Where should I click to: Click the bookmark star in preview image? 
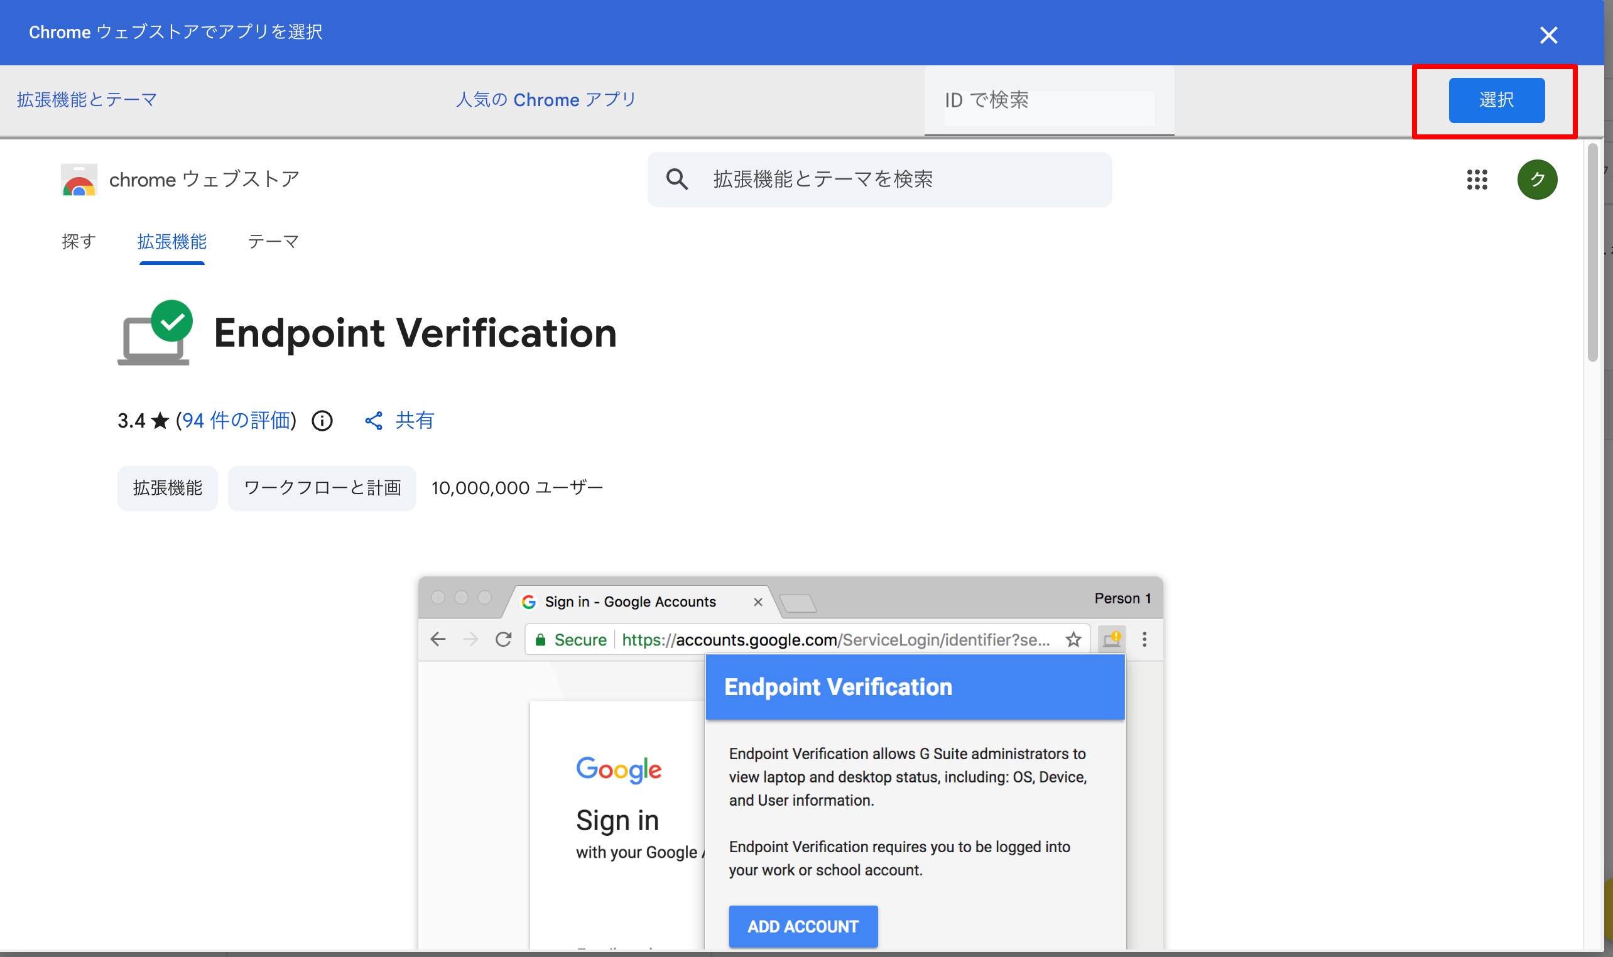[1073, 640]
